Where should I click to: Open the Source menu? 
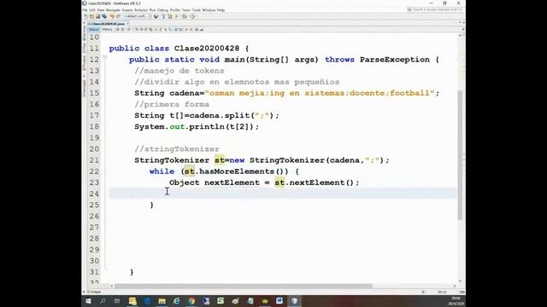(x=127, y=10)
